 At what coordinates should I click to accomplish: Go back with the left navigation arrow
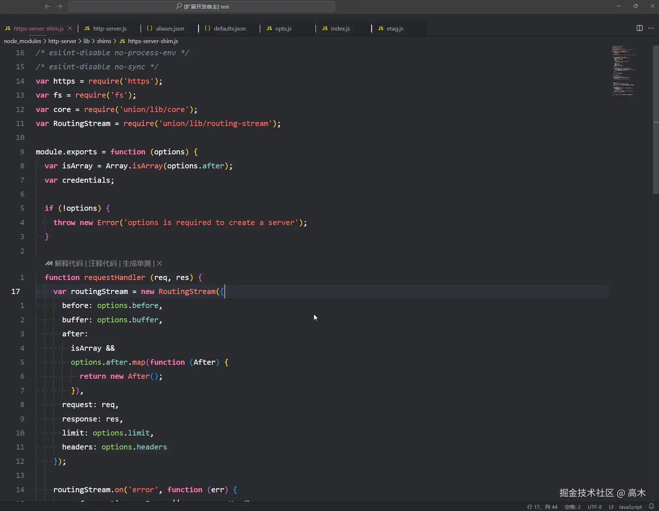pyautogui.click(x=48, y=6)
